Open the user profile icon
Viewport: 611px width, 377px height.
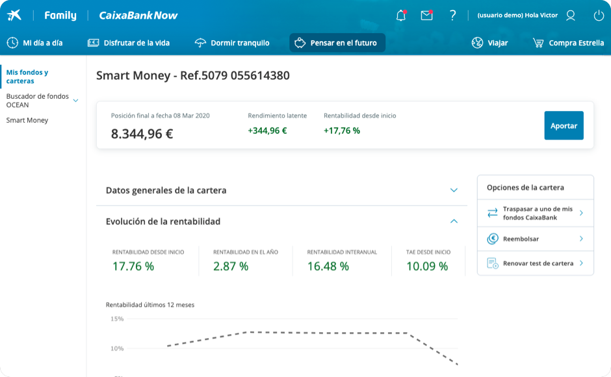coord(571,15)
